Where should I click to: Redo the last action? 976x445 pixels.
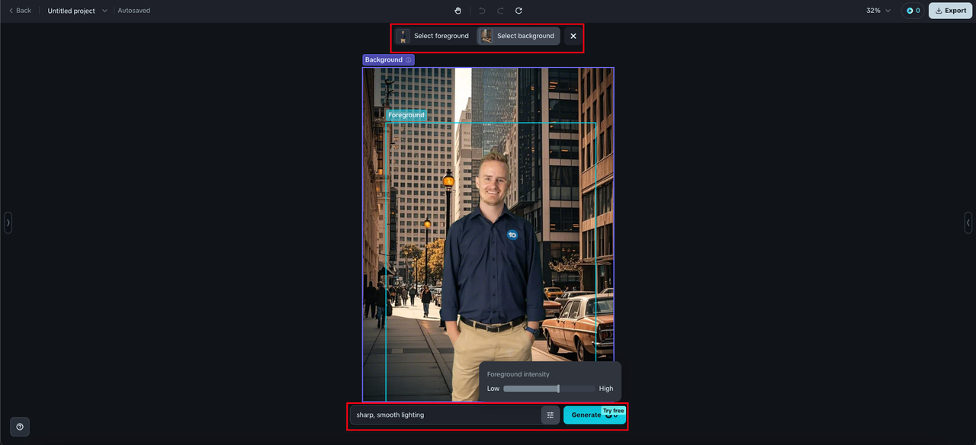tap(500, 11)
